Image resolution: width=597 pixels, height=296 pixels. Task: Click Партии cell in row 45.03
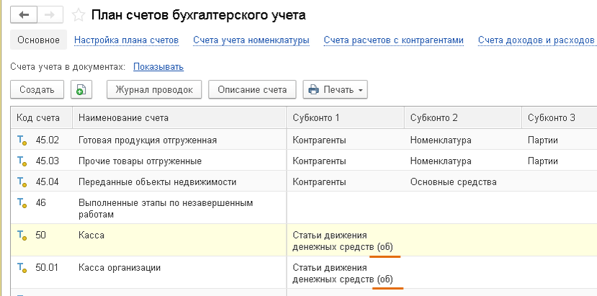(x=543, y=161)
